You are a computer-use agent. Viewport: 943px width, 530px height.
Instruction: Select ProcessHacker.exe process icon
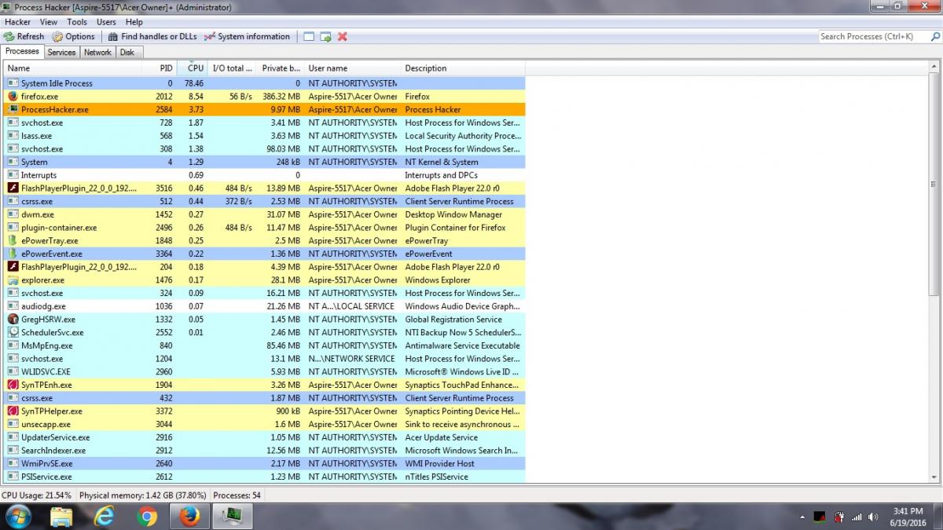pyautogui.click(x=13, y=110)
